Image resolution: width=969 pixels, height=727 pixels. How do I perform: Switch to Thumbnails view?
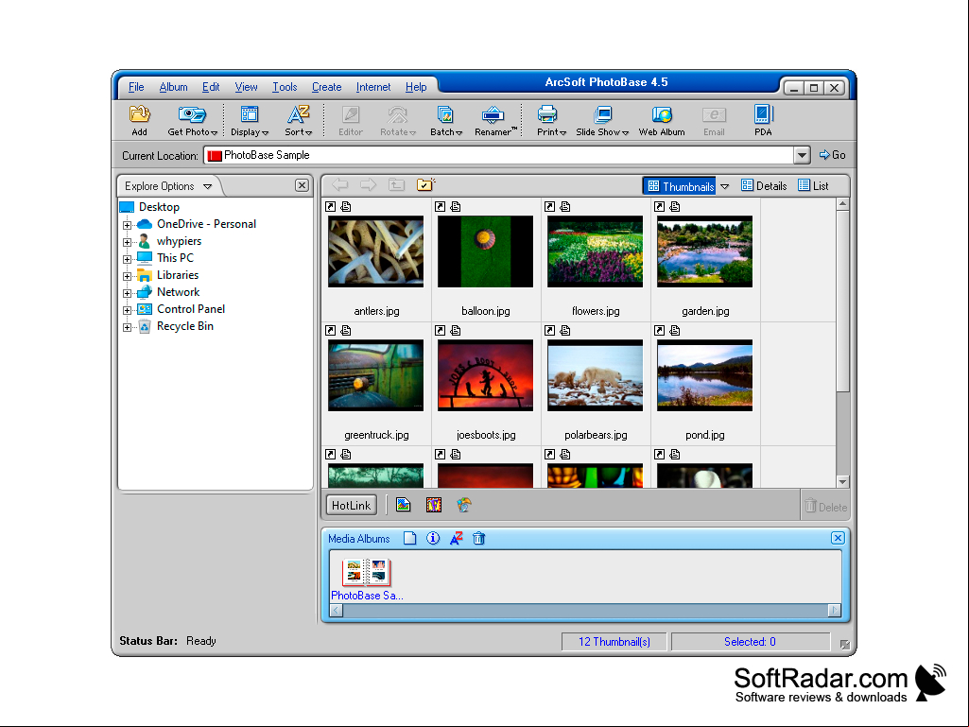(680, 186)
